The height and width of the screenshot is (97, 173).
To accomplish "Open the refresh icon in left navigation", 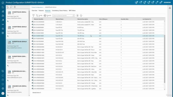I will tap(3, 75).
